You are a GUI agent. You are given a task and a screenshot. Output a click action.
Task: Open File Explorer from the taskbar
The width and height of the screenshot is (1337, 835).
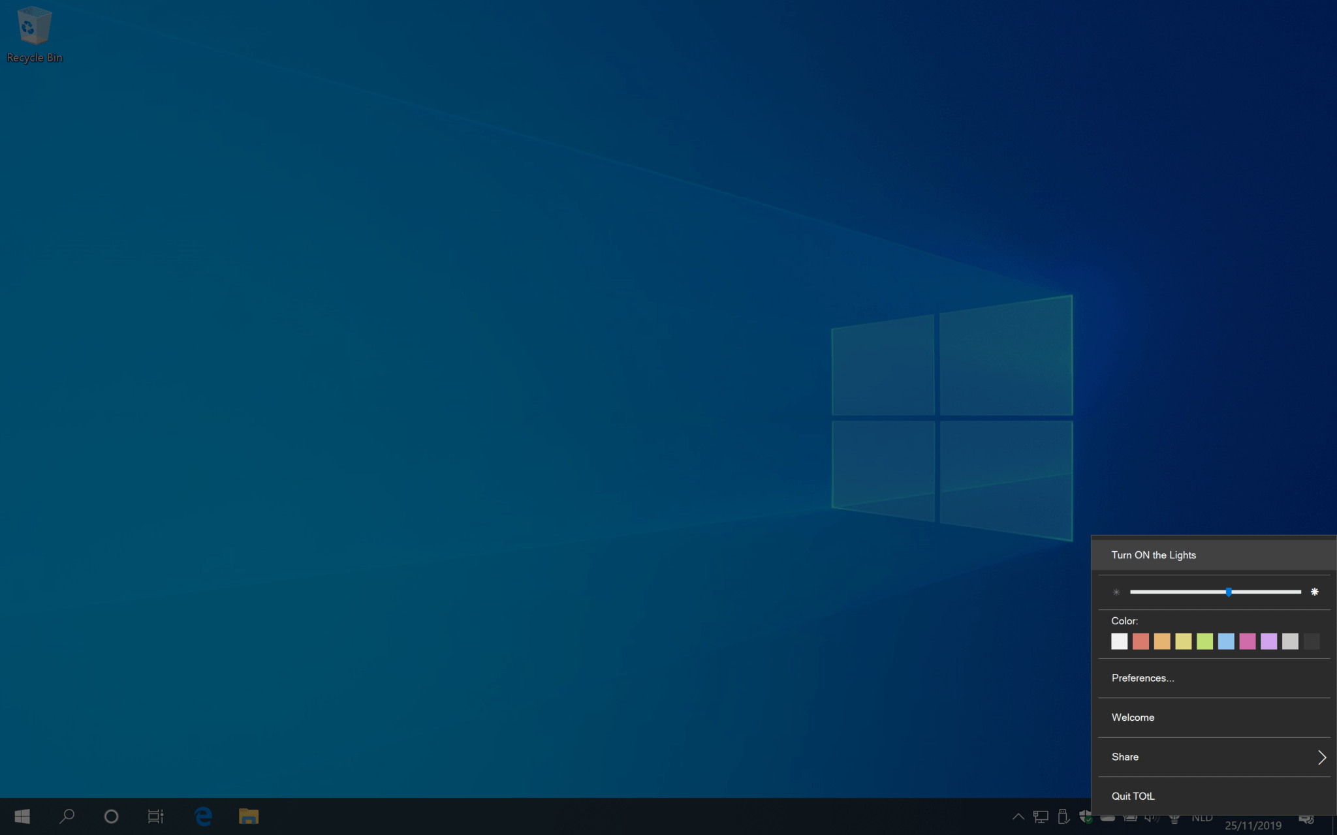coord(249,816)
